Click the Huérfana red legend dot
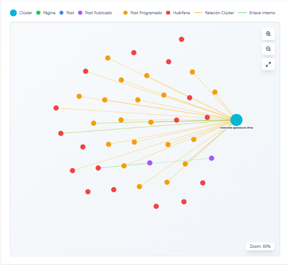The height and width of the screenshot is (265, 288). point(168,13)
